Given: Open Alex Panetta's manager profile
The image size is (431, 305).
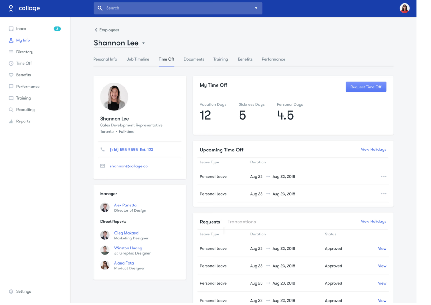Looking at the screenshot, I should (125, 205).
